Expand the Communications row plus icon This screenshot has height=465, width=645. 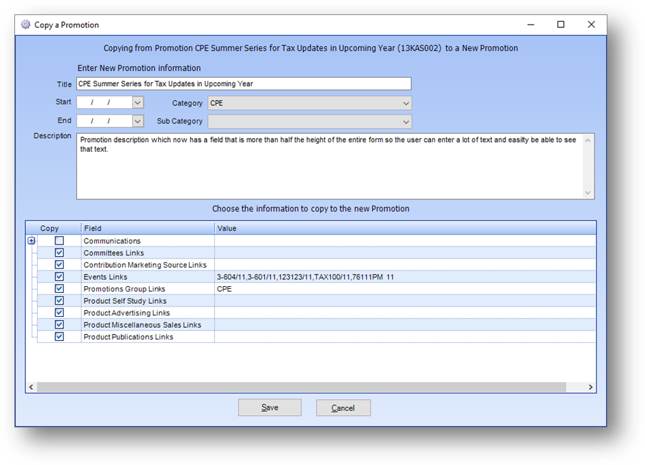(x=31, y=241)
